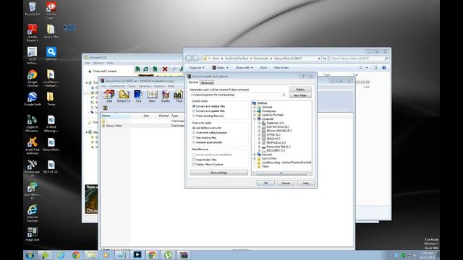Select the avast! Free Antivirus desktop icon
This screenshot has height=260, width=463.
click(x=33, y=145)
